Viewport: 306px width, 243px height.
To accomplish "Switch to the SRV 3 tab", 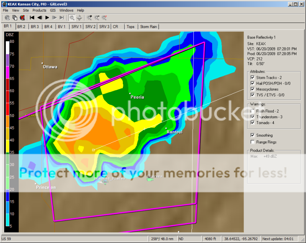I will [x=104, y=27].
